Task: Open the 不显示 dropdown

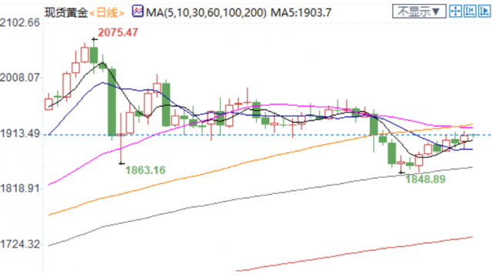Action: coord(419,11)
